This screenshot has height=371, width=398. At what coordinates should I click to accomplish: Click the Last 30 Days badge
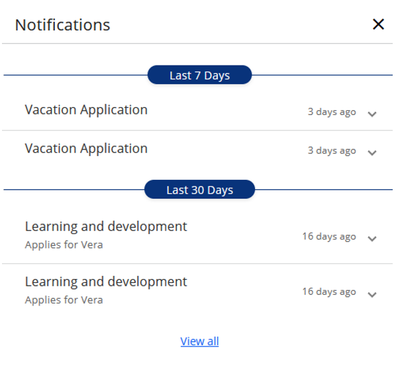click(199, 190)
